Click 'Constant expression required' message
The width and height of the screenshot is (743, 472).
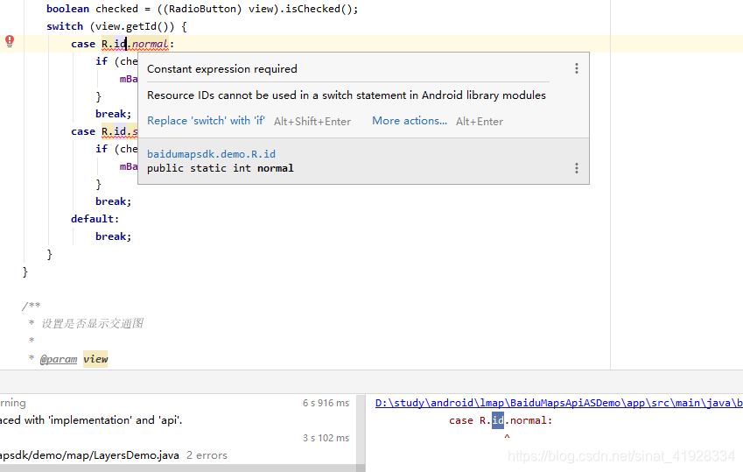pyautogui.click(x=221, y=69)
